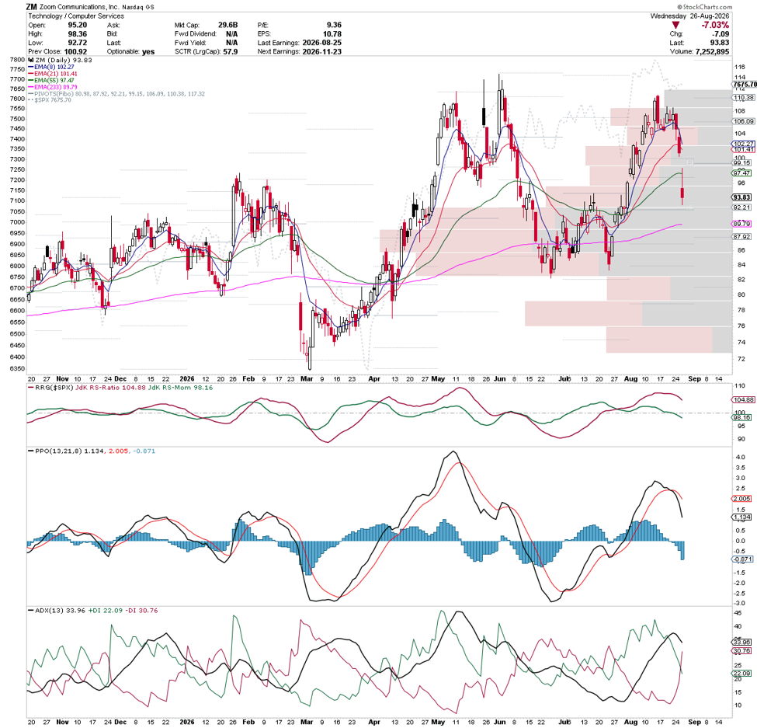Click the 'Aug' label on bottom time axis

click(630, 723)
